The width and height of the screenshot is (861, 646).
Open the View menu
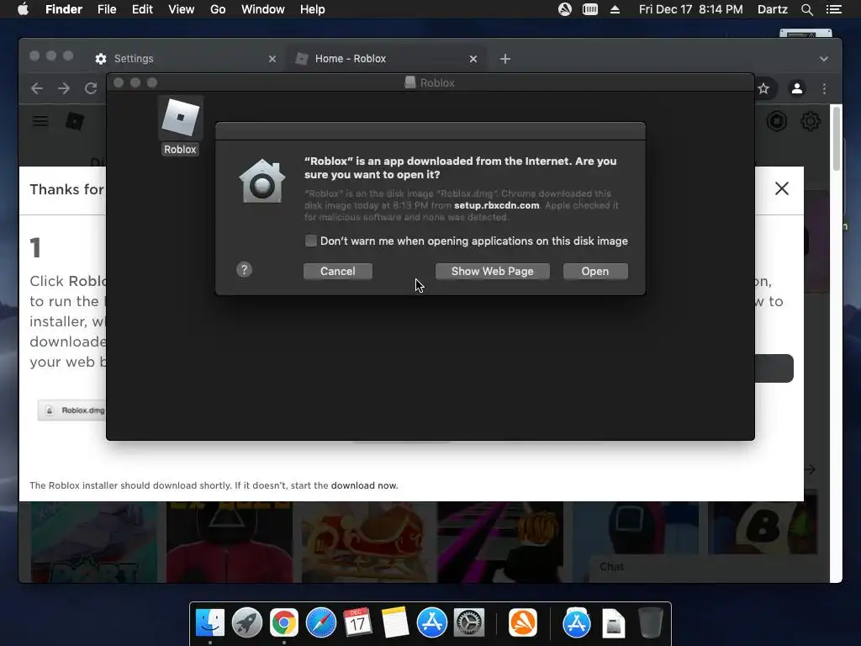182,9
